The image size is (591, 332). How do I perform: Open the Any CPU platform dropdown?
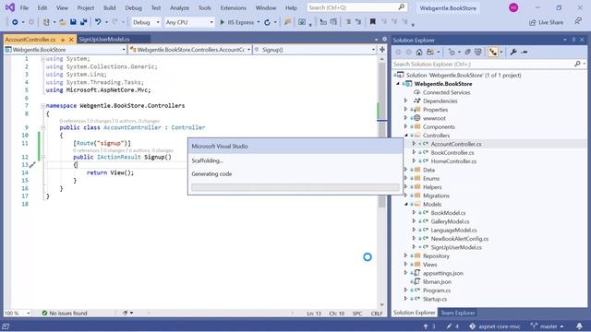point(189,22)
